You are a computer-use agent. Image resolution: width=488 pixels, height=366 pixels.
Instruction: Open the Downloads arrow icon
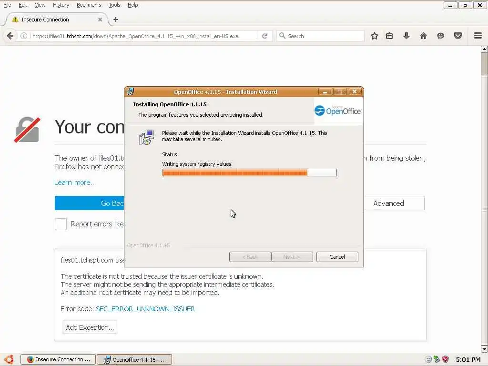tap(406, 36)
